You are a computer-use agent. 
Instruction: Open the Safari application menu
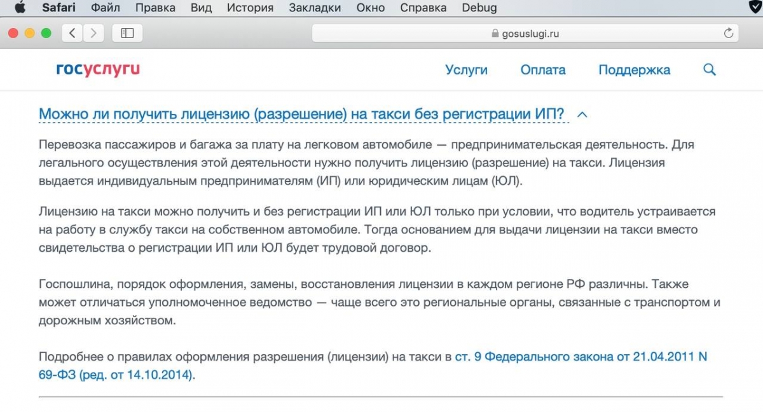[58, 8]
